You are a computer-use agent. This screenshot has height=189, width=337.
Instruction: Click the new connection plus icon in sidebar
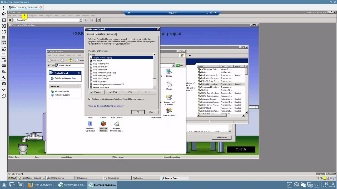click(4, 20)
